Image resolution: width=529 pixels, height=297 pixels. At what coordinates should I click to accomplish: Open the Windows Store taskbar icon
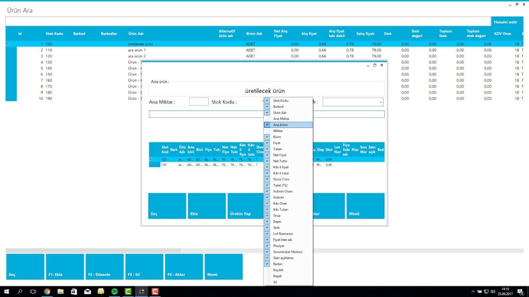pyautogui.click(x=74, y=292)
